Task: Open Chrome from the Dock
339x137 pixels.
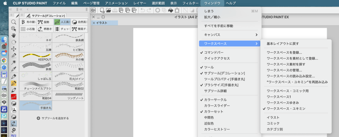Action: (4, 60)
